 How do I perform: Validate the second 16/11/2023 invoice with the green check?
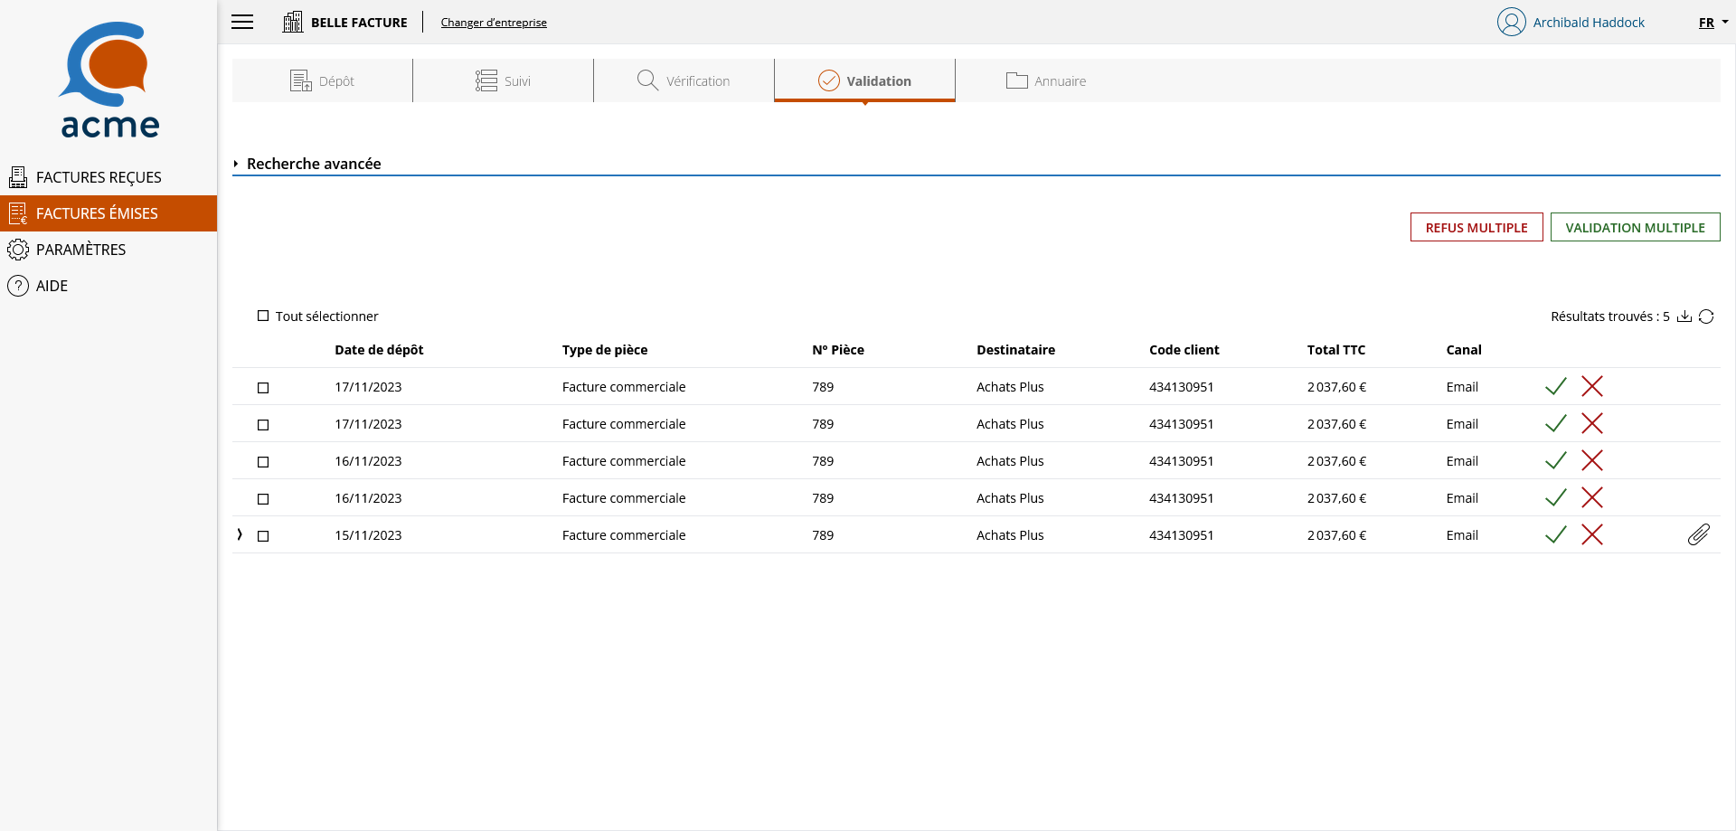point(1556,498)
